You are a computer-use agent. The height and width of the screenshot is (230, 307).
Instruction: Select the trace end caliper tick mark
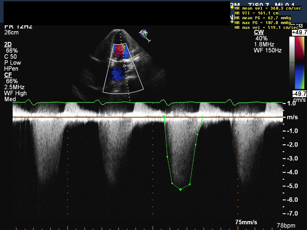coord(202,117)
